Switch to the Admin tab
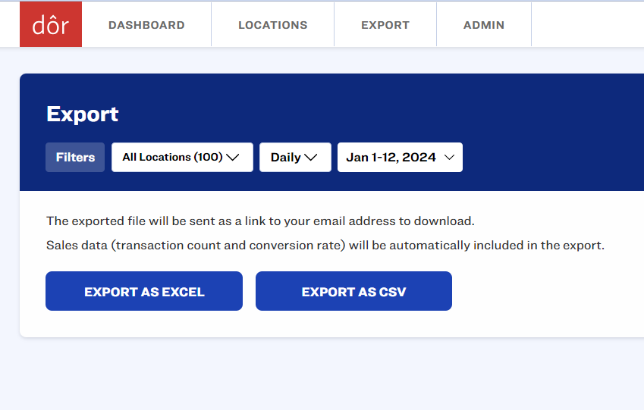Viewport: 644px width, 410px height. click(483, 25)
